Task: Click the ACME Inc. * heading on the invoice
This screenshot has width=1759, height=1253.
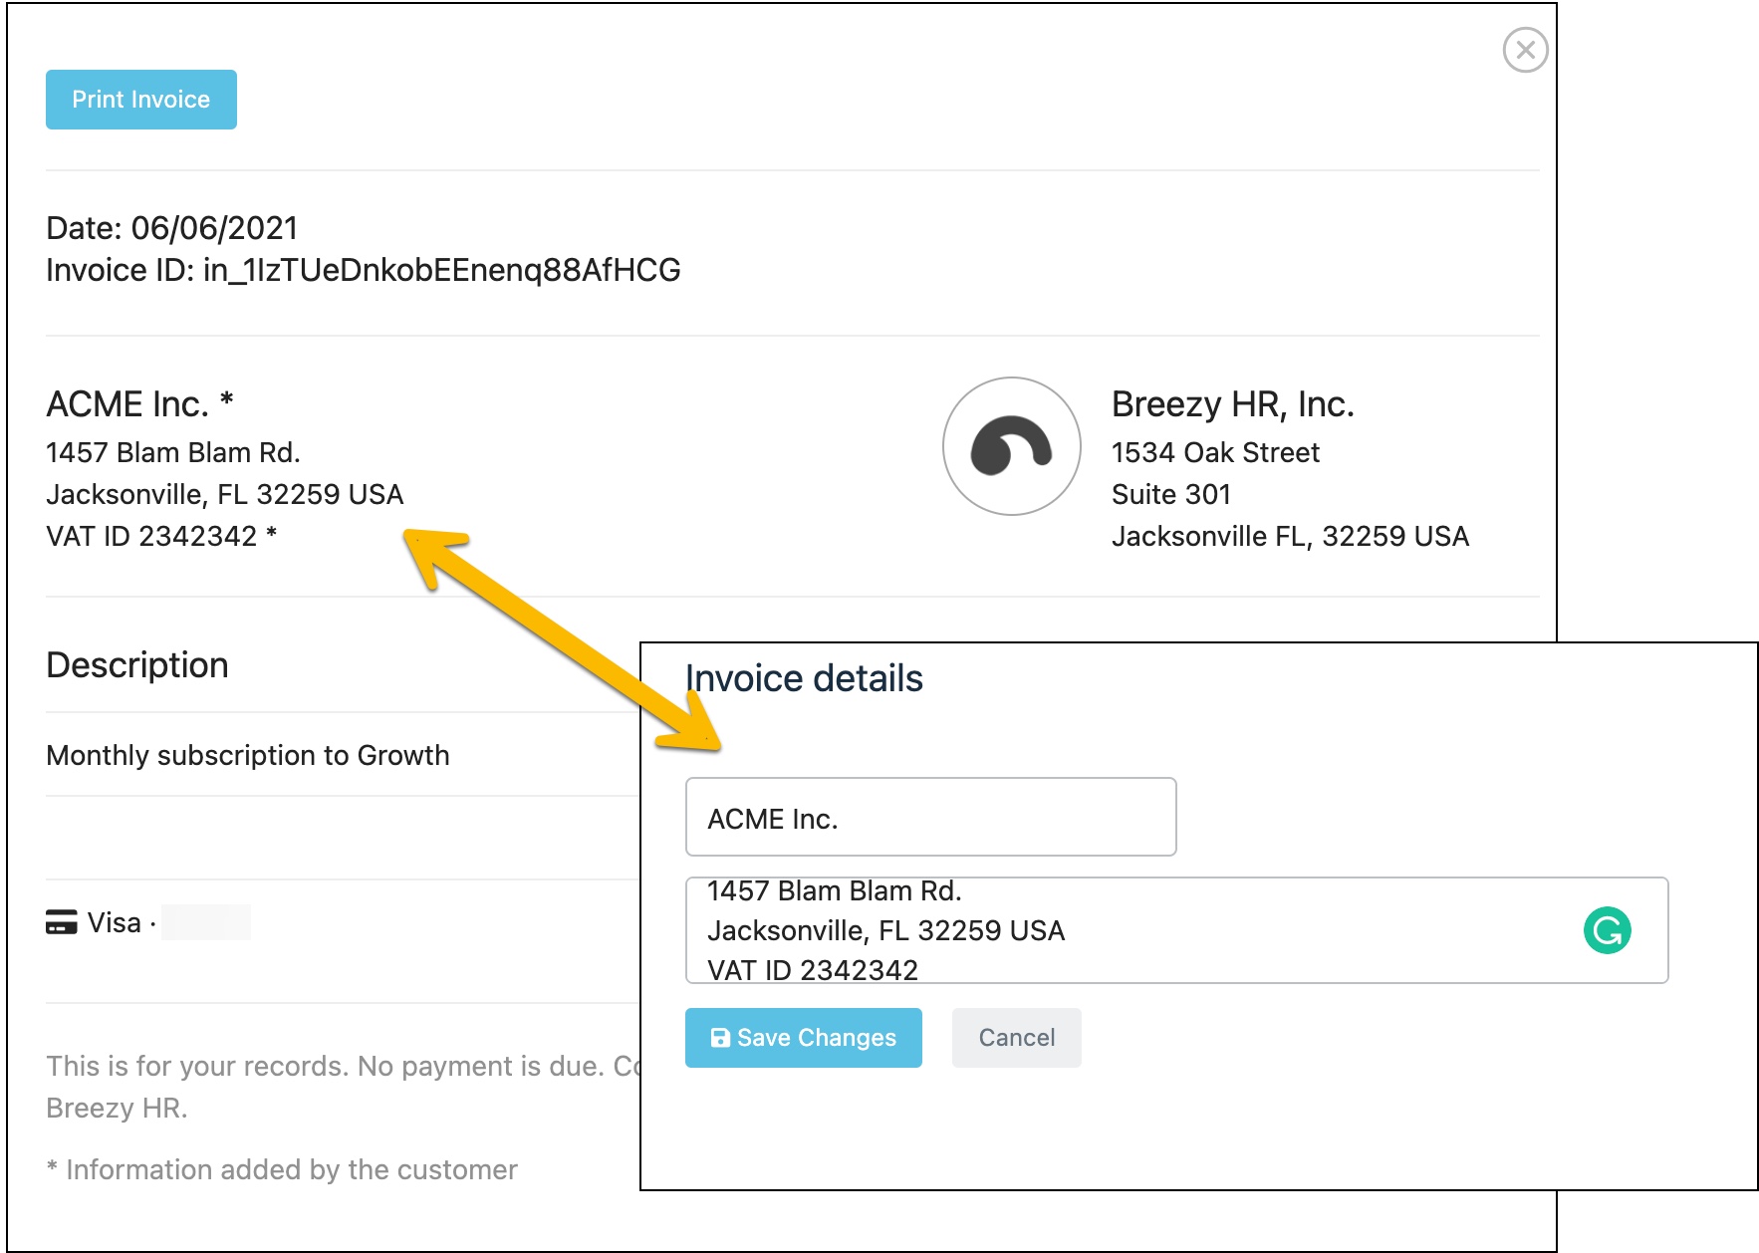Action: coord(139,404)
